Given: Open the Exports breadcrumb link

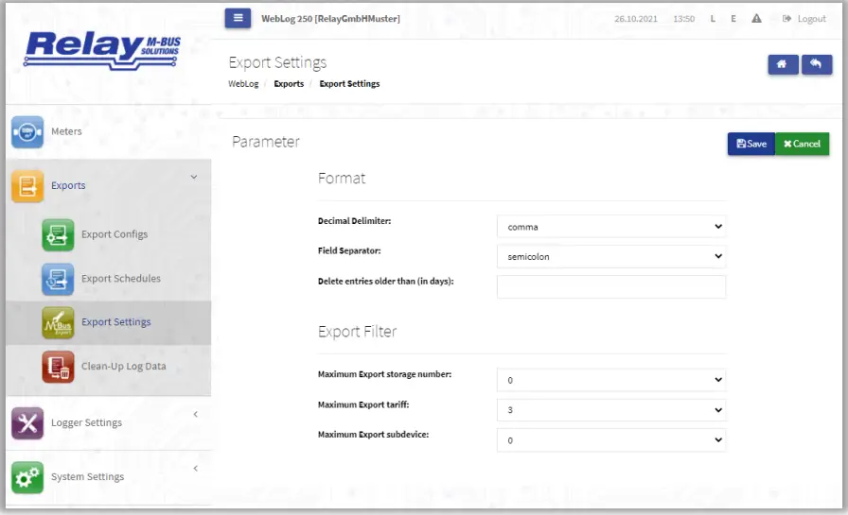Looking at the screenshot, I should pyautogui.click(x=289, y=84).
